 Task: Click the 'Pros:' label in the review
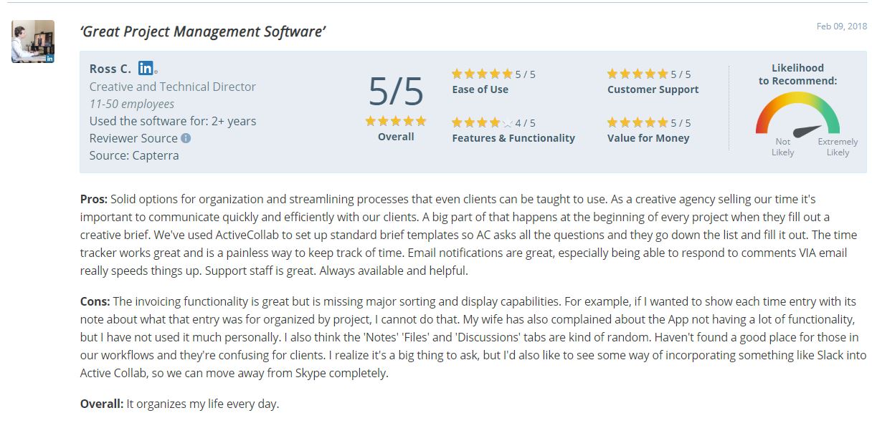pyautogui.click(x=94, y=198)
